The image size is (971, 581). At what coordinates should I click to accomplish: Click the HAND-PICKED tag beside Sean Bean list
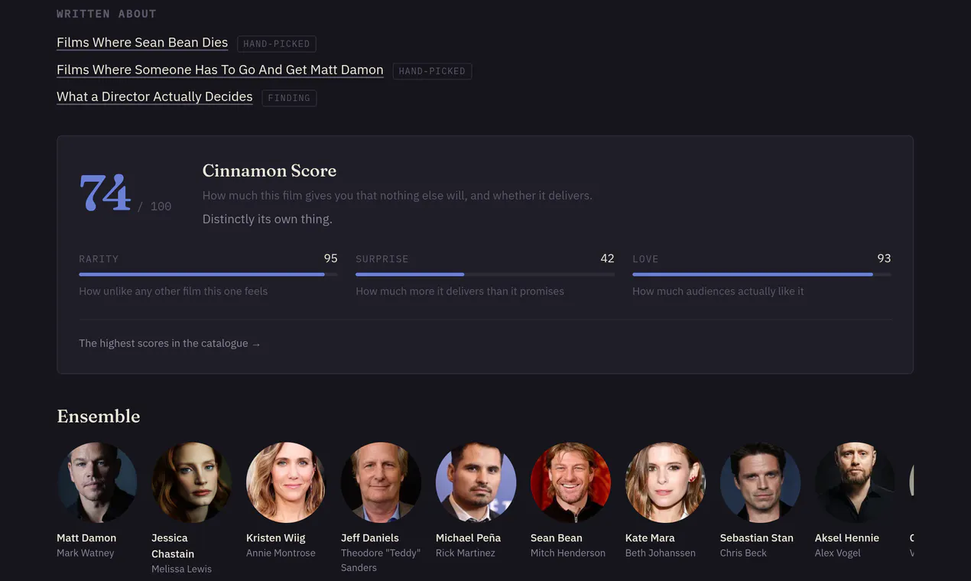[277, 44]
